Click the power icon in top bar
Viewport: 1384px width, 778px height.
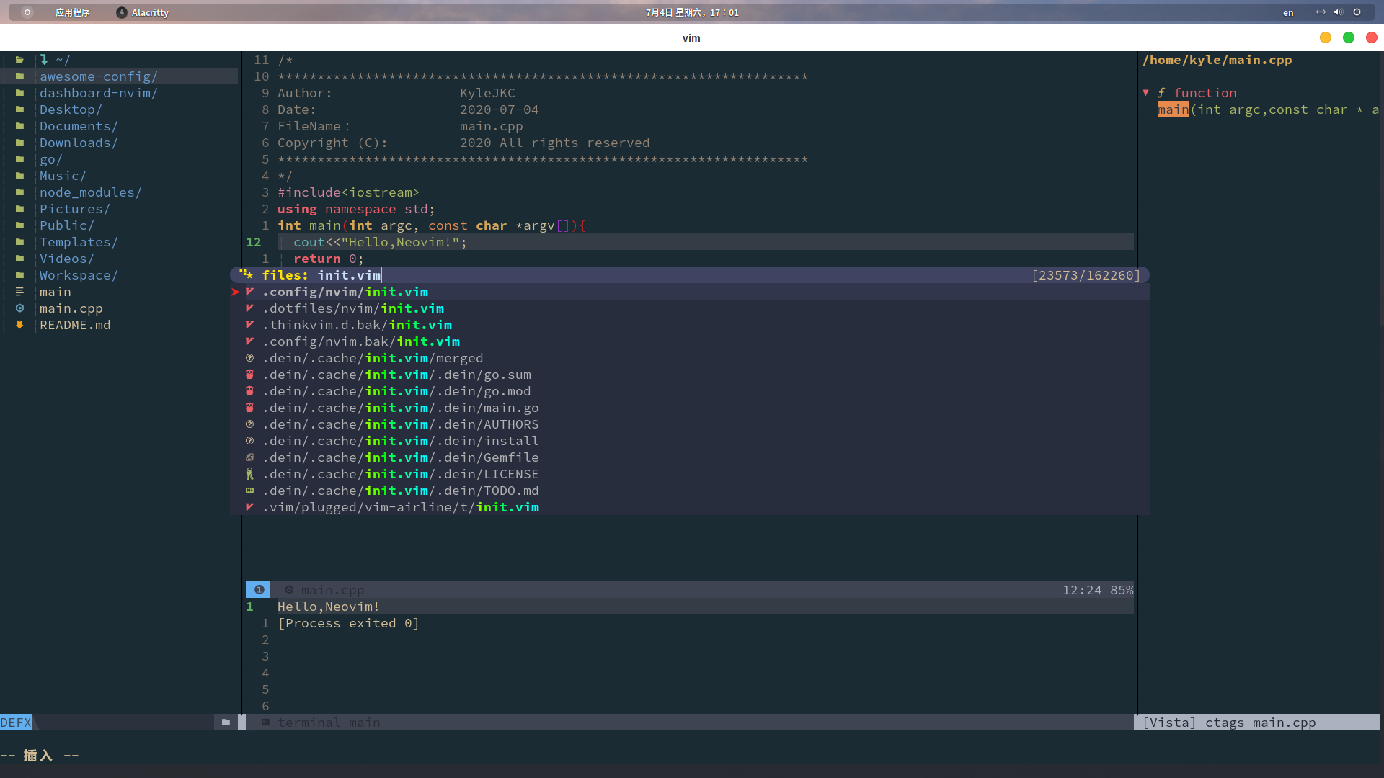(1357, 12)
